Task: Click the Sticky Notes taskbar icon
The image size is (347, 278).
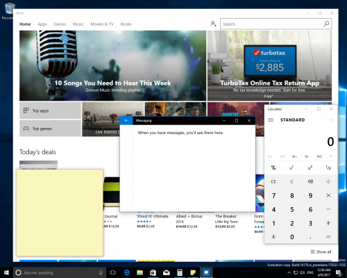Action: click(193, 272)
